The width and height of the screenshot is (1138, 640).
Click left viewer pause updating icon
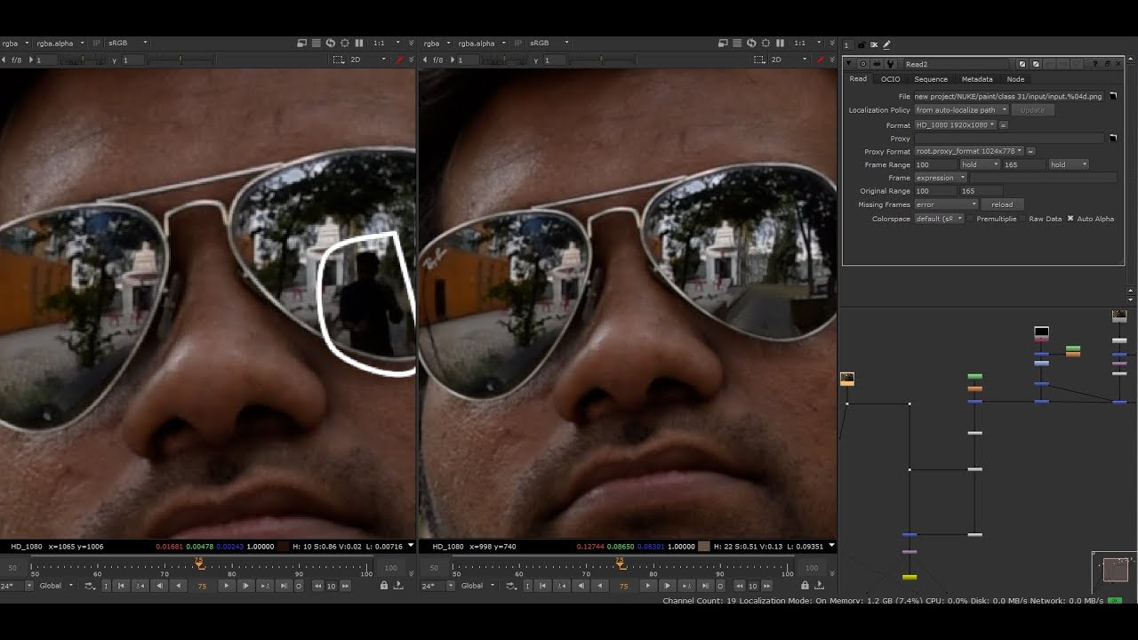coord(359,43)
